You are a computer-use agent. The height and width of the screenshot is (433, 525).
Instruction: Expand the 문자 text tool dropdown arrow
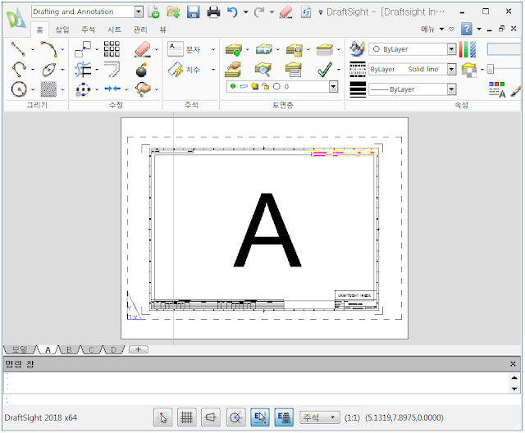[x=213, y=50]
